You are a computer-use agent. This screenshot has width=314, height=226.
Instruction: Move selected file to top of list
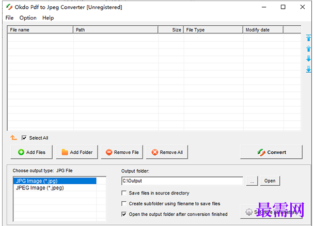pyautogui.click(x=308, y=38)
